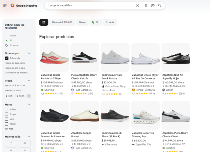The width and height of the screenshot is (210, 152).
Task: Click Tienda Fuencarral store icon
Action: (133, 90)
